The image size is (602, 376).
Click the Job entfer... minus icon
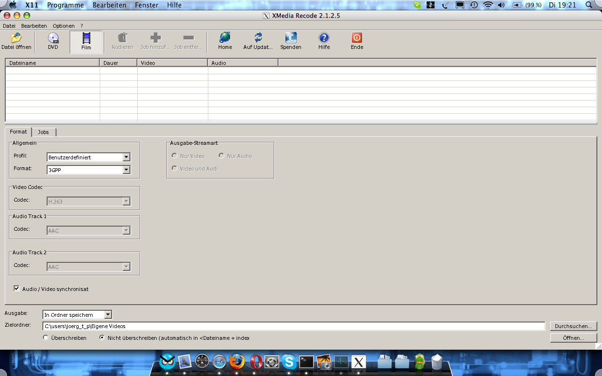(x=188, y=41)
